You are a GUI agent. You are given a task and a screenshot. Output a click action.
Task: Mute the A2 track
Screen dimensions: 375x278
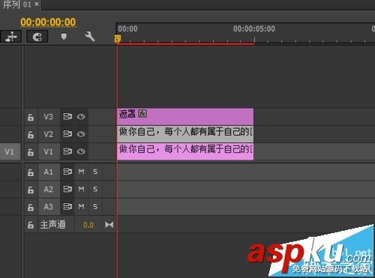[81, 190]
